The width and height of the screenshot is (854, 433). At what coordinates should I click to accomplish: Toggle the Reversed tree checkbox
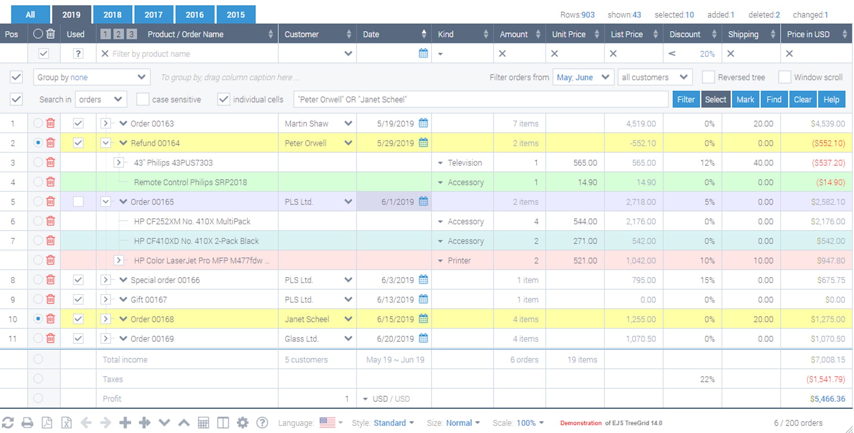[x=708, y=77]
